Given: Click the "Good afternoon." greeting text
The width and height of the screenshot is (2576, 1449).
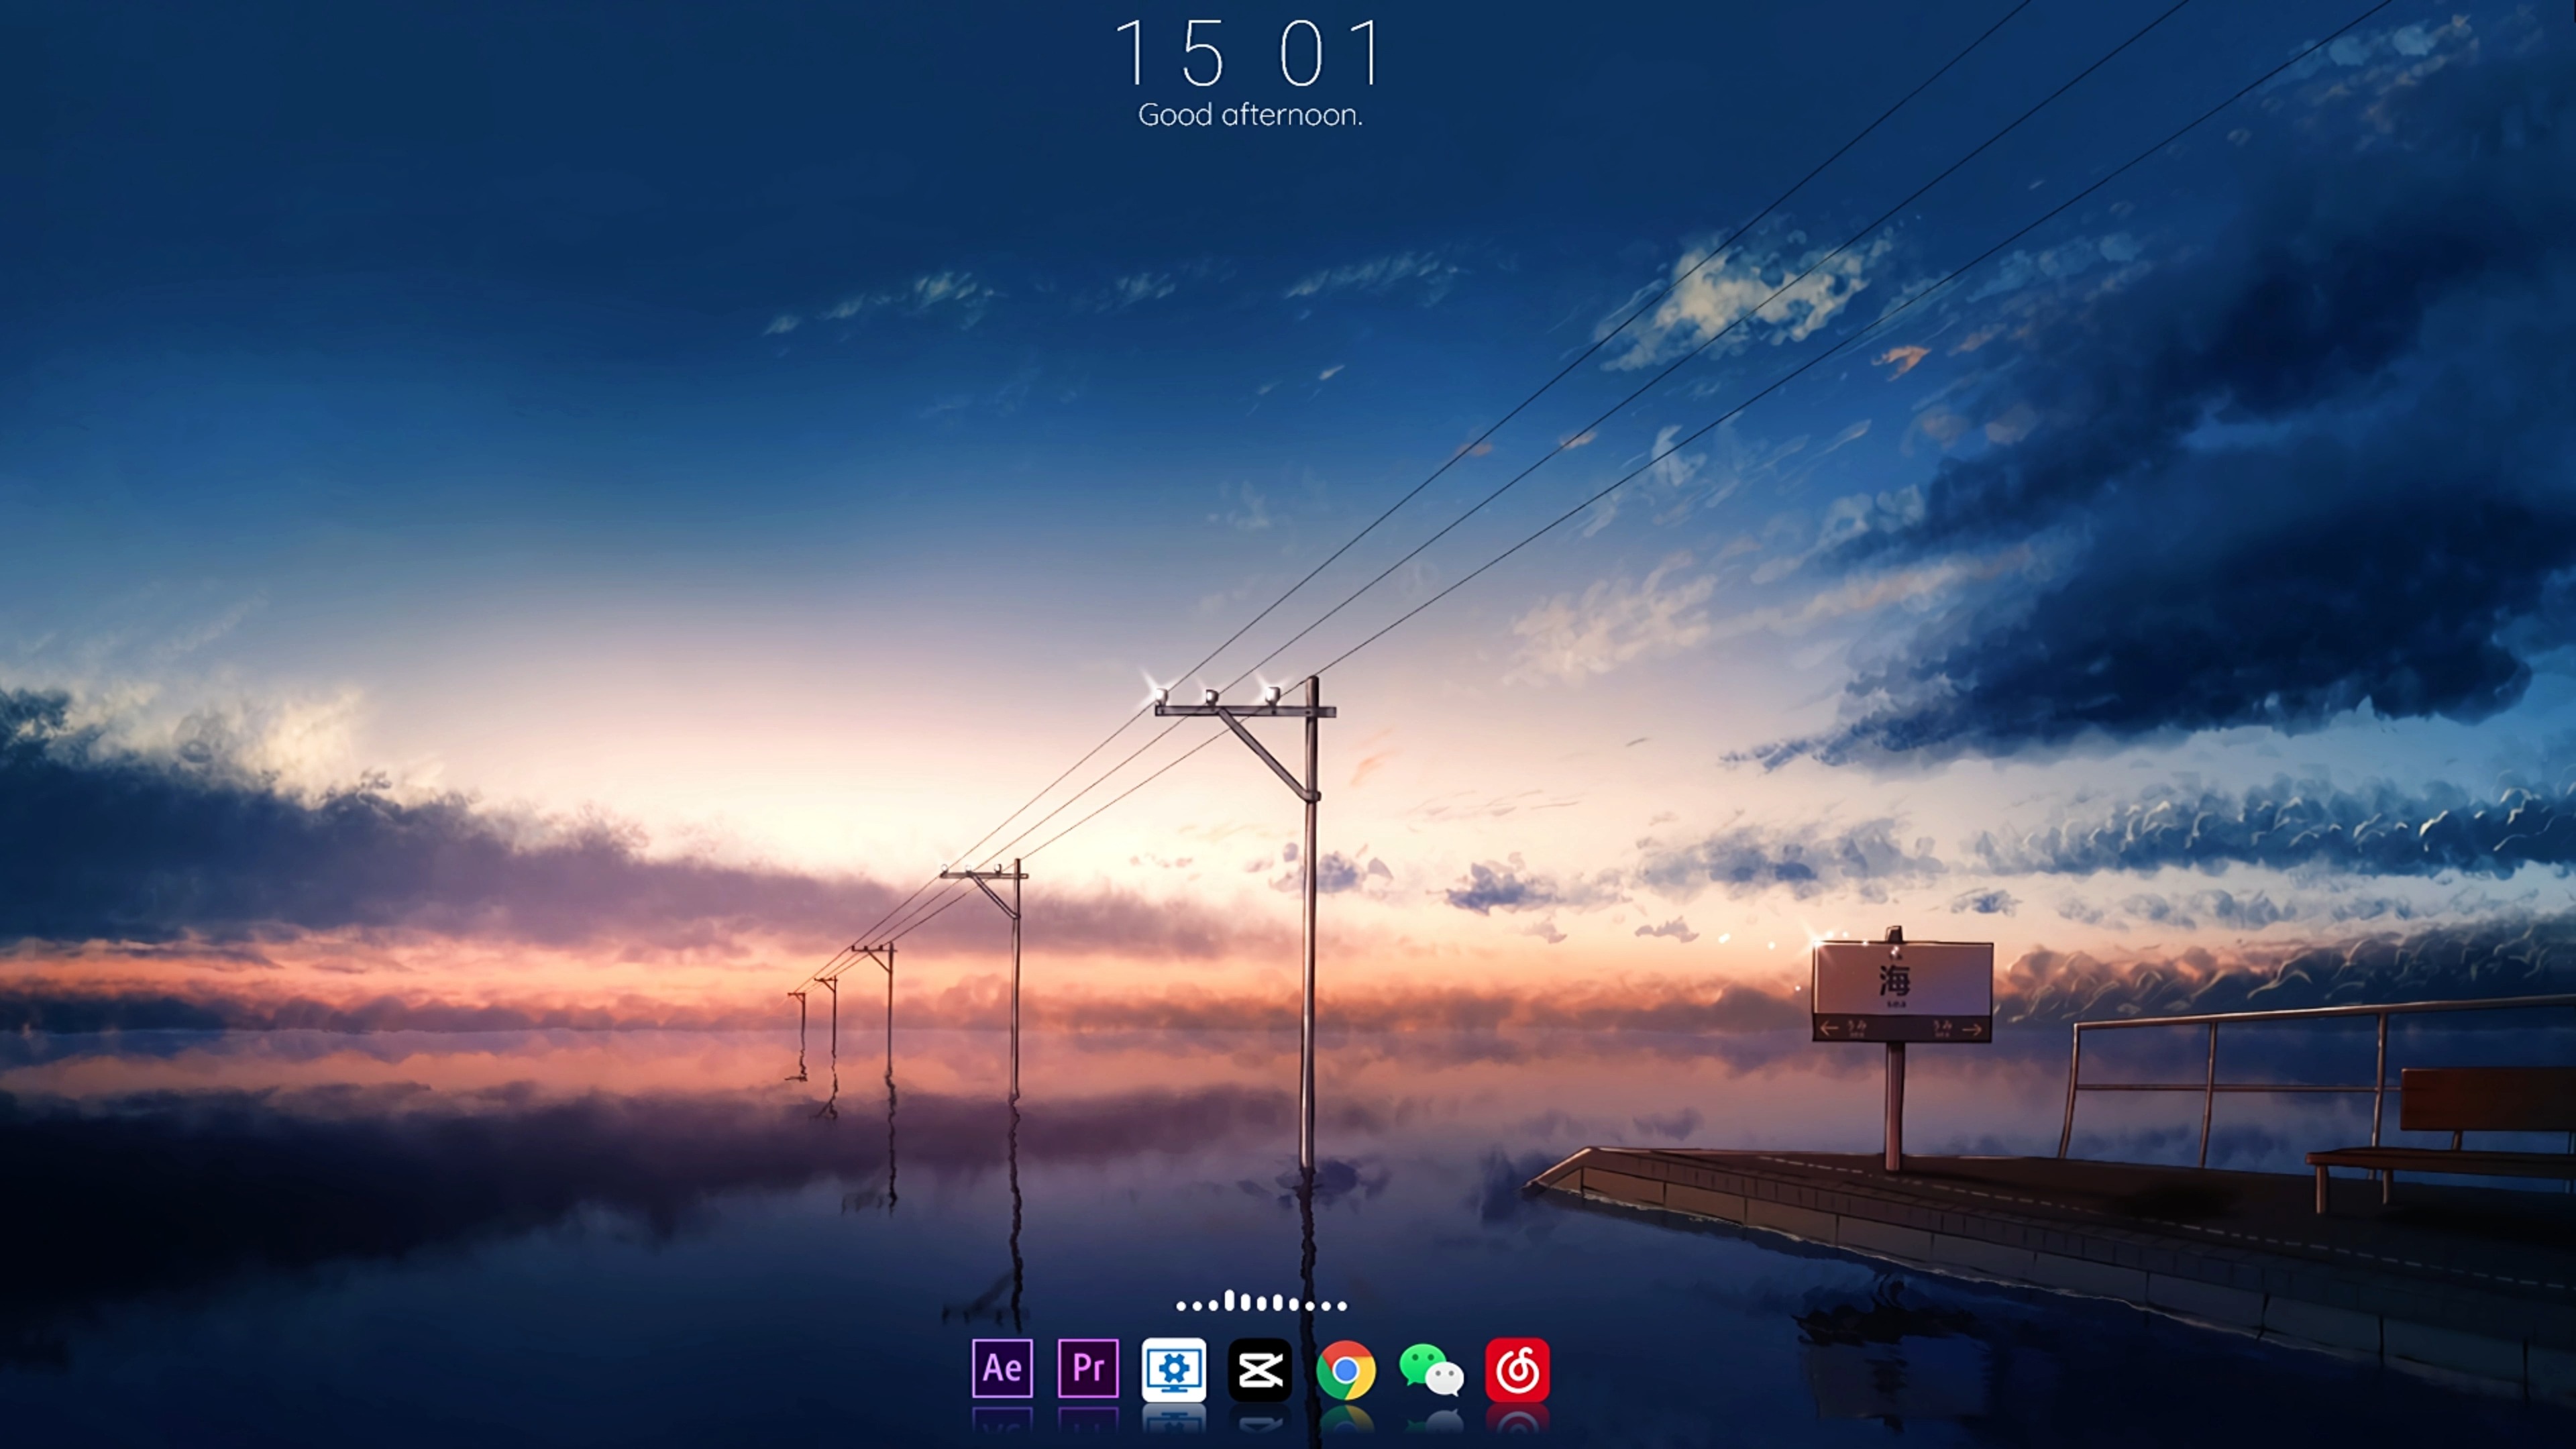Looking at the screenshot, I should [1250, 115].
